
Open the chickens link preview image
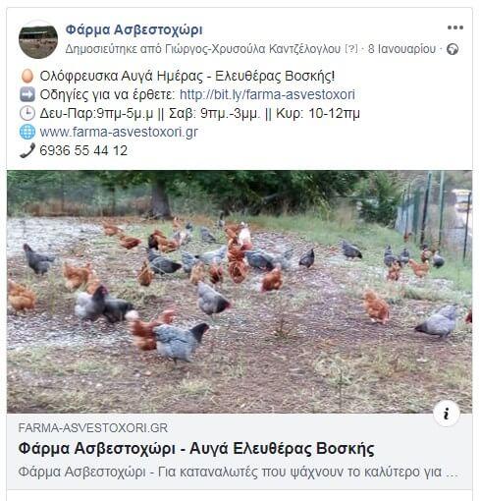(240, 292)
